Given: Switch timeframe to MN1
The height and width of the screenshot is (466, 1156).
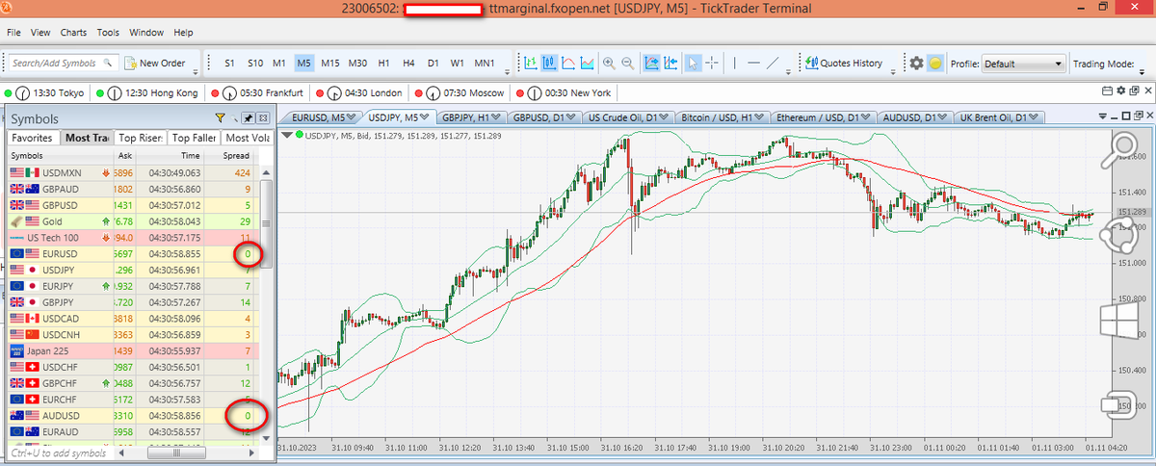Looking at the screenshot, I should [485, 64].
